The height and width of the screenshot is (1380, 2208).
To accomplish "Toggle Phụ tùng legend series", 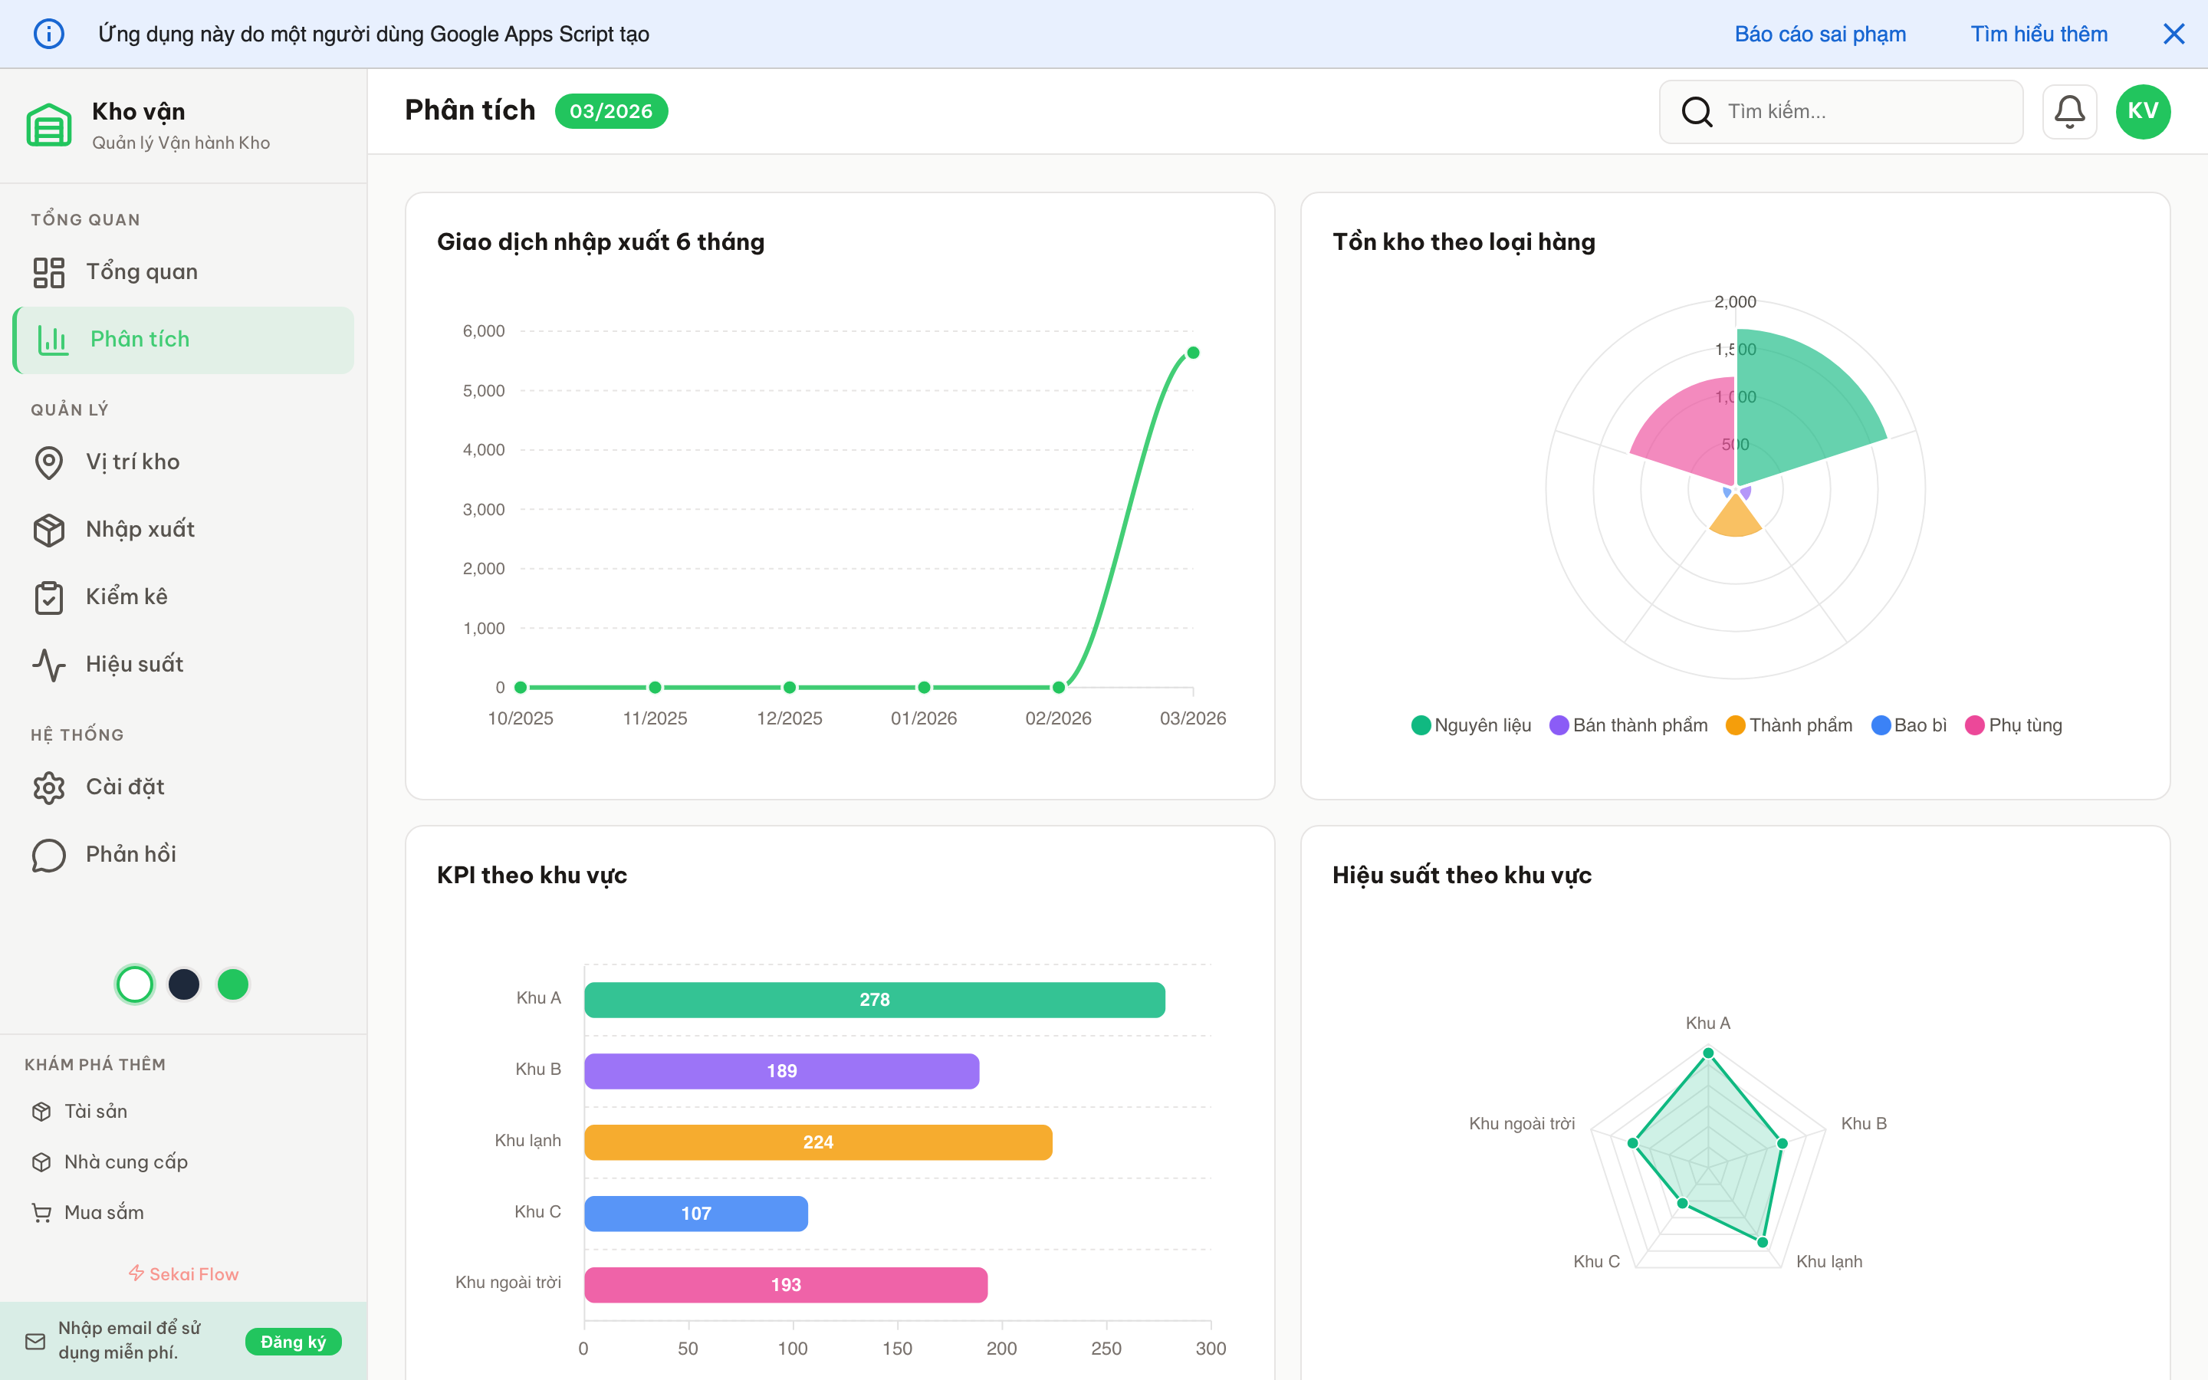I will coord(2013,724).
